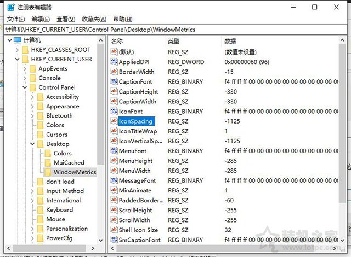351x257 pixels.
Task: Click the IconTitleWrap string icon
Action: point(114,131)
